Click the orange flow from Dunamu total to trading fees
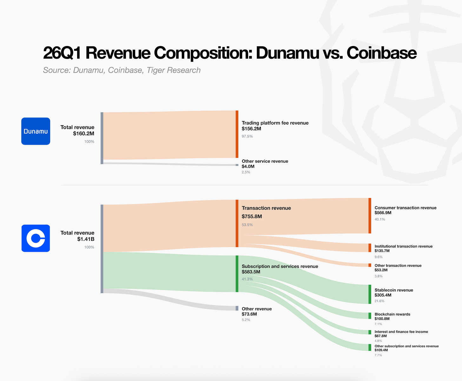The image size is (462, 381). point(169,135)
